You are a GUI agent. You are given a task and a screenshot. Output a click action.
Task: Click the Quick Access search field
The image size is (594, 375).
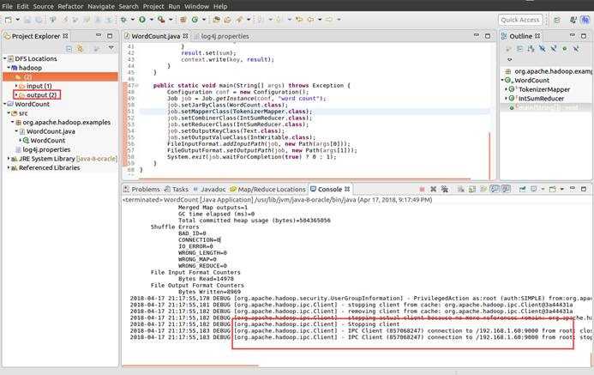(520, 20)
